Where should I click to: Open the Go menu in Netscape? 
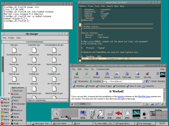92,69
